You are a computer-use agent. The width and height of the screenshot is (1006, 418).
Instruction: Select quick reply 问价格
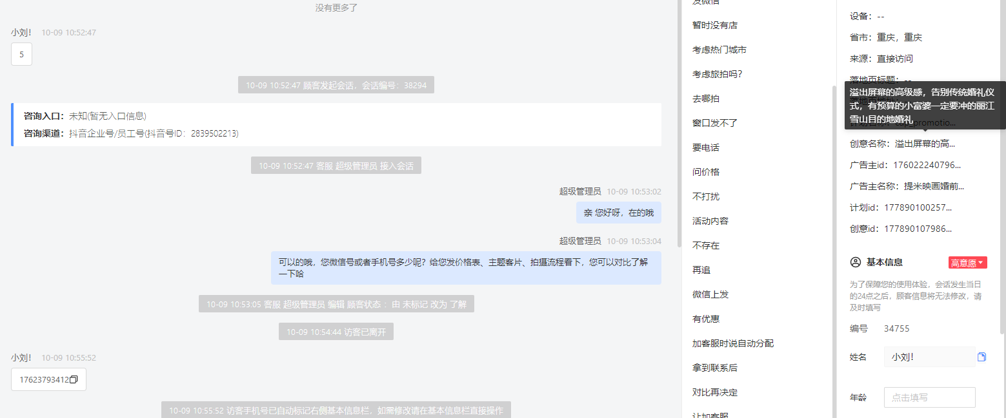click(x=706, y=172)
